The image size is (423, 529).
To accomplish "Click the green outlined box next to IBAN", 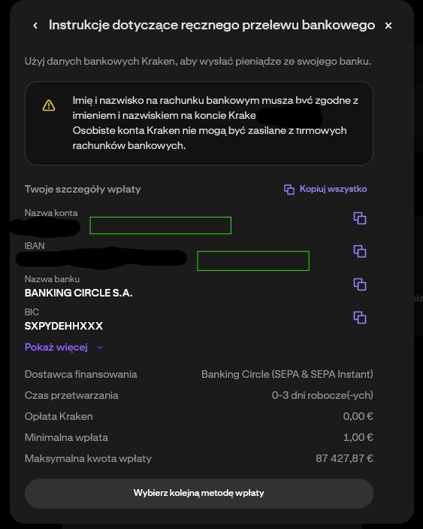I will 253,260.
